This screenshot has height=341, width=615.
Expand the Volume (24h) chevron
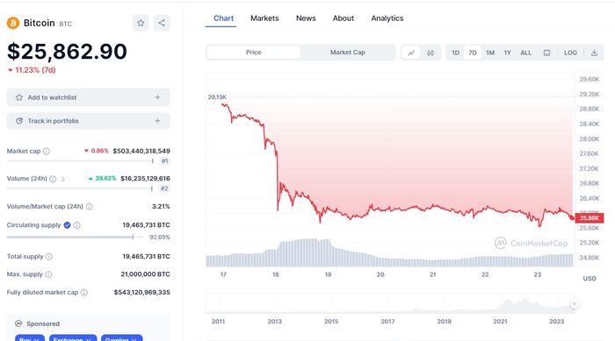pos(63,179)
